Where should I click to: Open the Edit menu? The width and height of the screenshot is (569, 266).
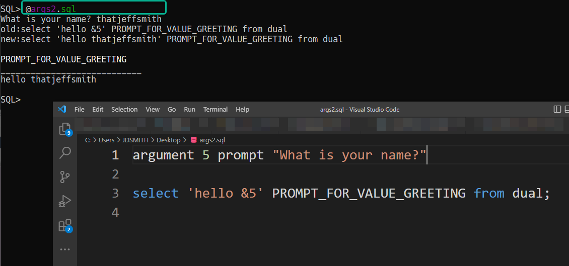[98, 109]
